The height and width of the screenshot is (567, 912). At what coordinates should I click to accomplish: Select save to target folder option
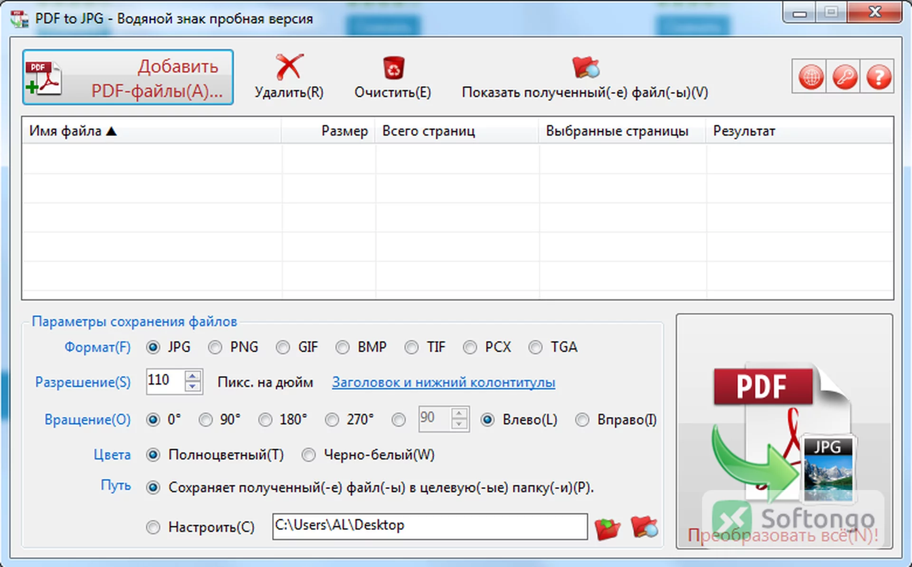(x=153, y=488)
